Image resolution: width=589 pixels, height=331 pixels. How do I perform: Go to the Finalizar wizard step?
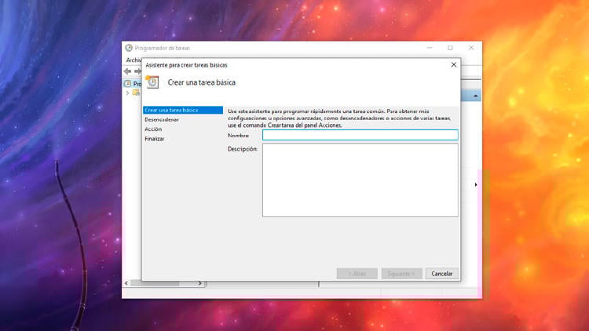point(155,138)
